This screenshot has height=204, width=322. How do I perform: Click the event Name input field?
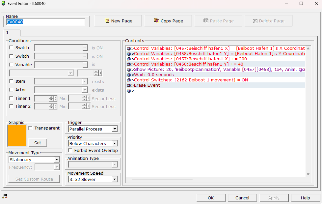45,22
